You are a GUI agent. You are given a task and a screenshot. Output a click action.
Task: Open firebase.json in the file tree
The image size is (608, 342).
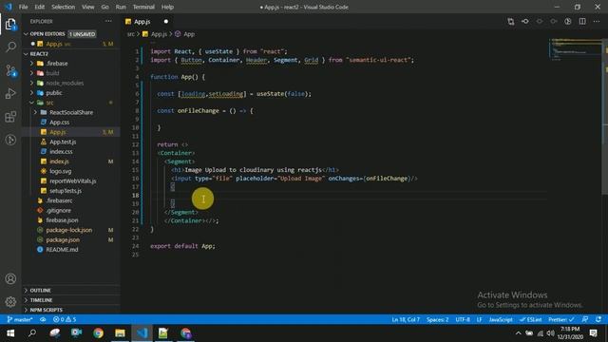(62, 220)
